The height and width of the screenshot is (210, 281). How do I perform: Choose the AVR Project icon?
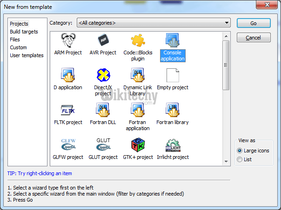pos(103,40)
